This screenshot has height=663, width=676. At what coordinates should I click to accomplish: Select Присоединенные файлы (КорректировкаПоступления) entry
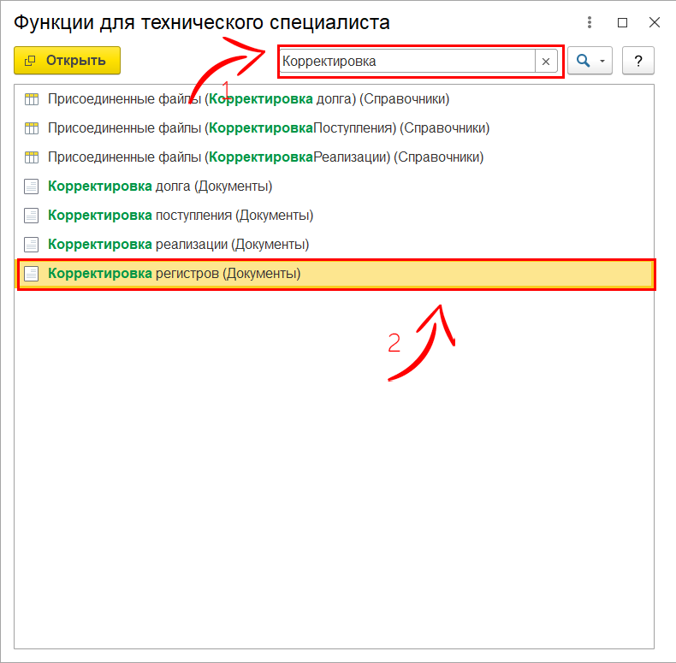pyautogui.click(x=268, y=128)
